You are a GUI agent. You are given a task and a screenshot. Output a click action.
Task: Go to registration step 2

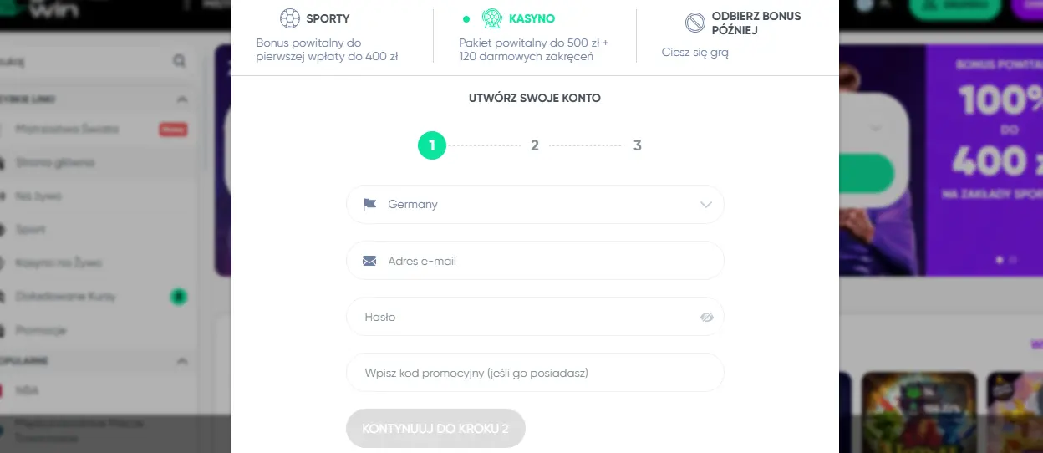tap(535, 145)
